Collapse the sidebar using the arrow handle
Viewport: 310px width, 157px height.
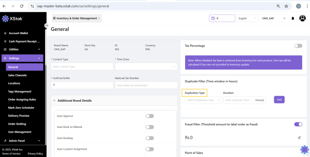point(46,25)
